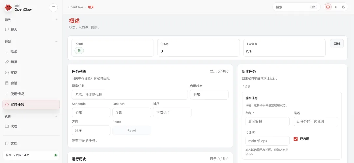Screen dimensions: 354x163
Task: Click 聊天 in the breadcrumb
Action: (91, 7)
